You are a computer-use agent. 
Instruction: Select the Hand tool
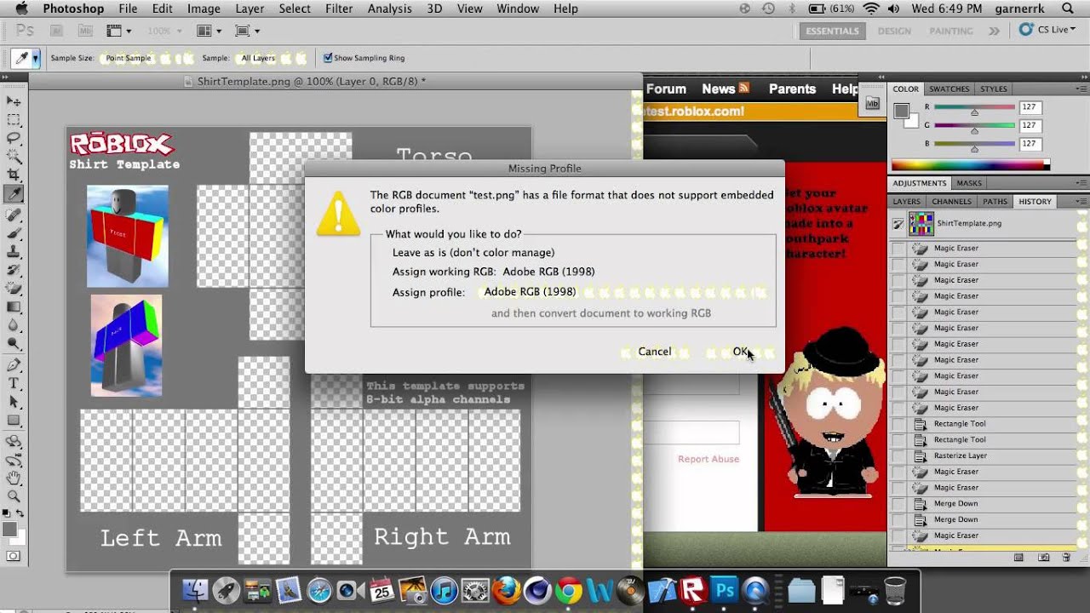[x=14, y=478]
